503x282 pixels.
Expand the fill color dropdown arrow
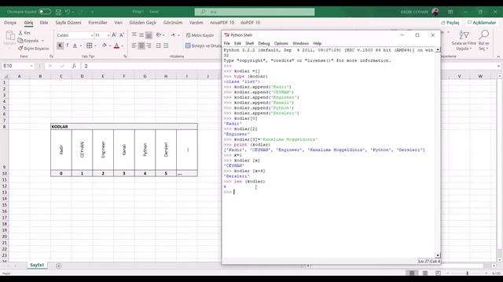point(110,46)
